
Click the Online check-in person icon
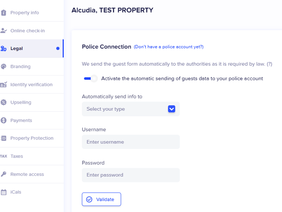[x=4, y=31]
